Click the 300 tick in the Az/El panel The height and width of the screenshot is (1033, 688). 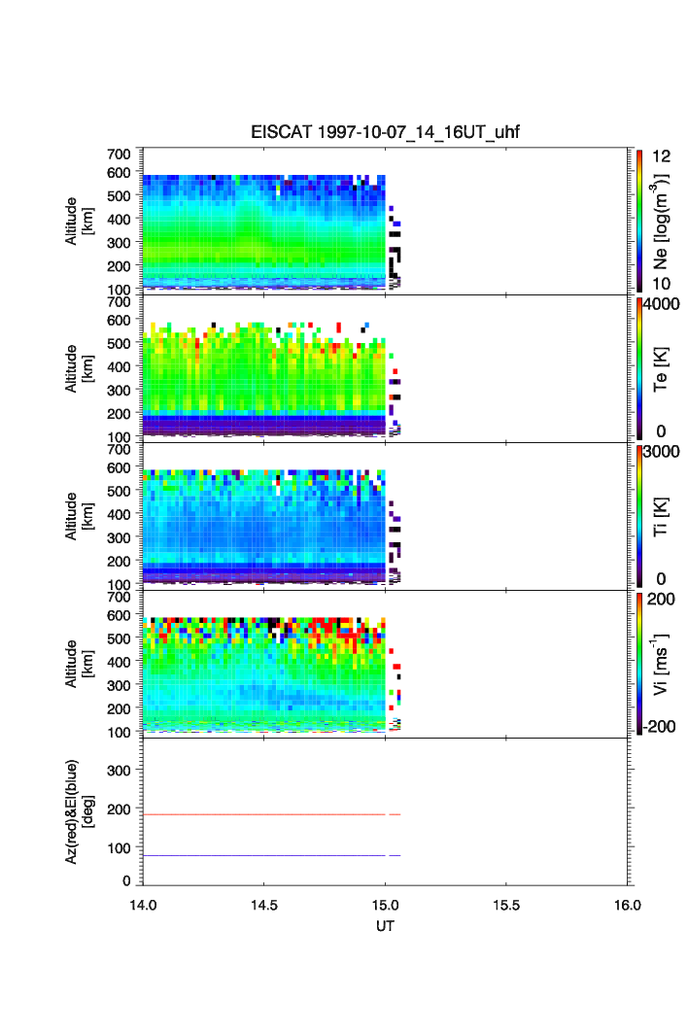[x=119, y=771]
